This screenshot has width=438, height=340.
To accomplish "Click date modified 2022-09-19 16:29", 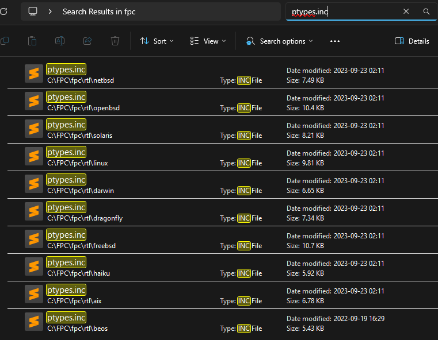I will (336, 319).
